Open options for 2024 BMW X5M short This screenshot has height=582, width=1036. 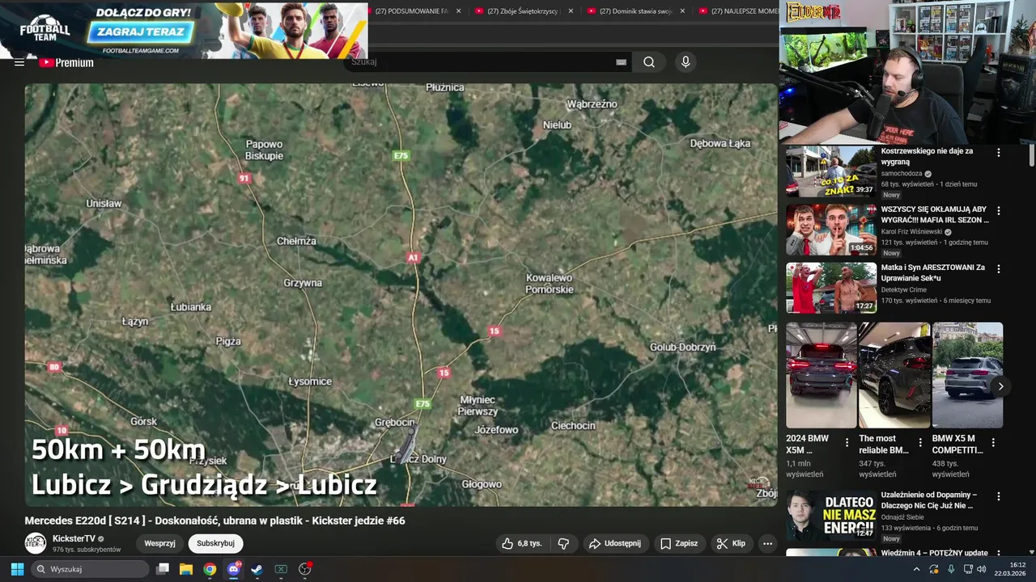[847, 443]
